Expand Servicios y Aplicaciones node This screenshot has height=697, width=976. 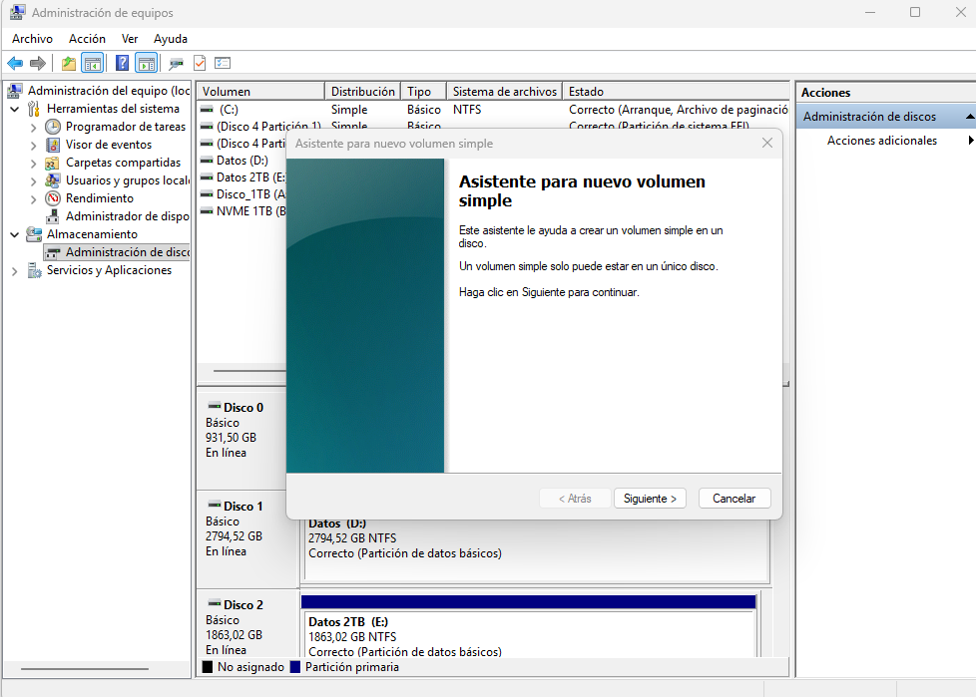(14, 271)
